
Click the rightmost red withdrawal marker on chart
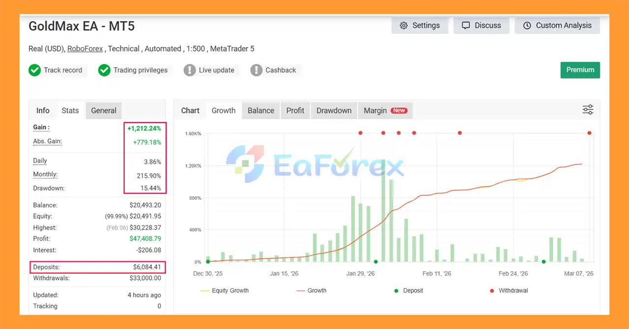(589, 133)
